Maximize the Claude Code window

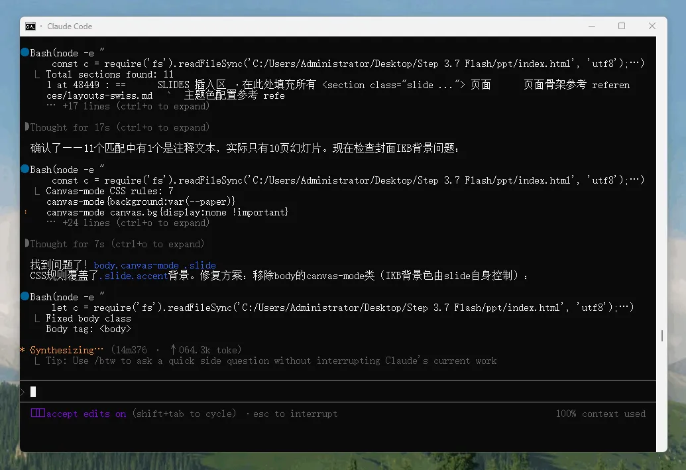point(621,27)
